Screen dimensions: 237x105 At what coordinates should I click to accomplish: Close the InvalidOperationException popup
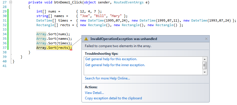click(206, 39)
